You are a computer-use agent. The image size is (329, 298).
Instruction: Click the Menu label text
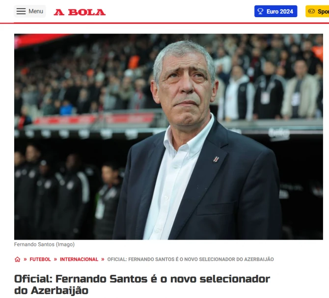[x=36, y=11]
